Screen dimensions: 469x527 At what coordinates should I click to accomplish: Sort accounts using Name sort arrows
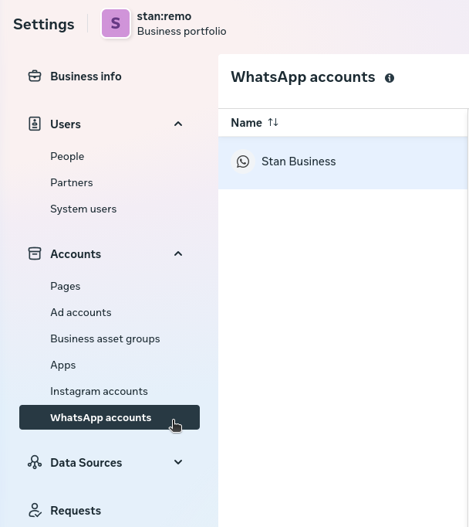tap(273, 122)
